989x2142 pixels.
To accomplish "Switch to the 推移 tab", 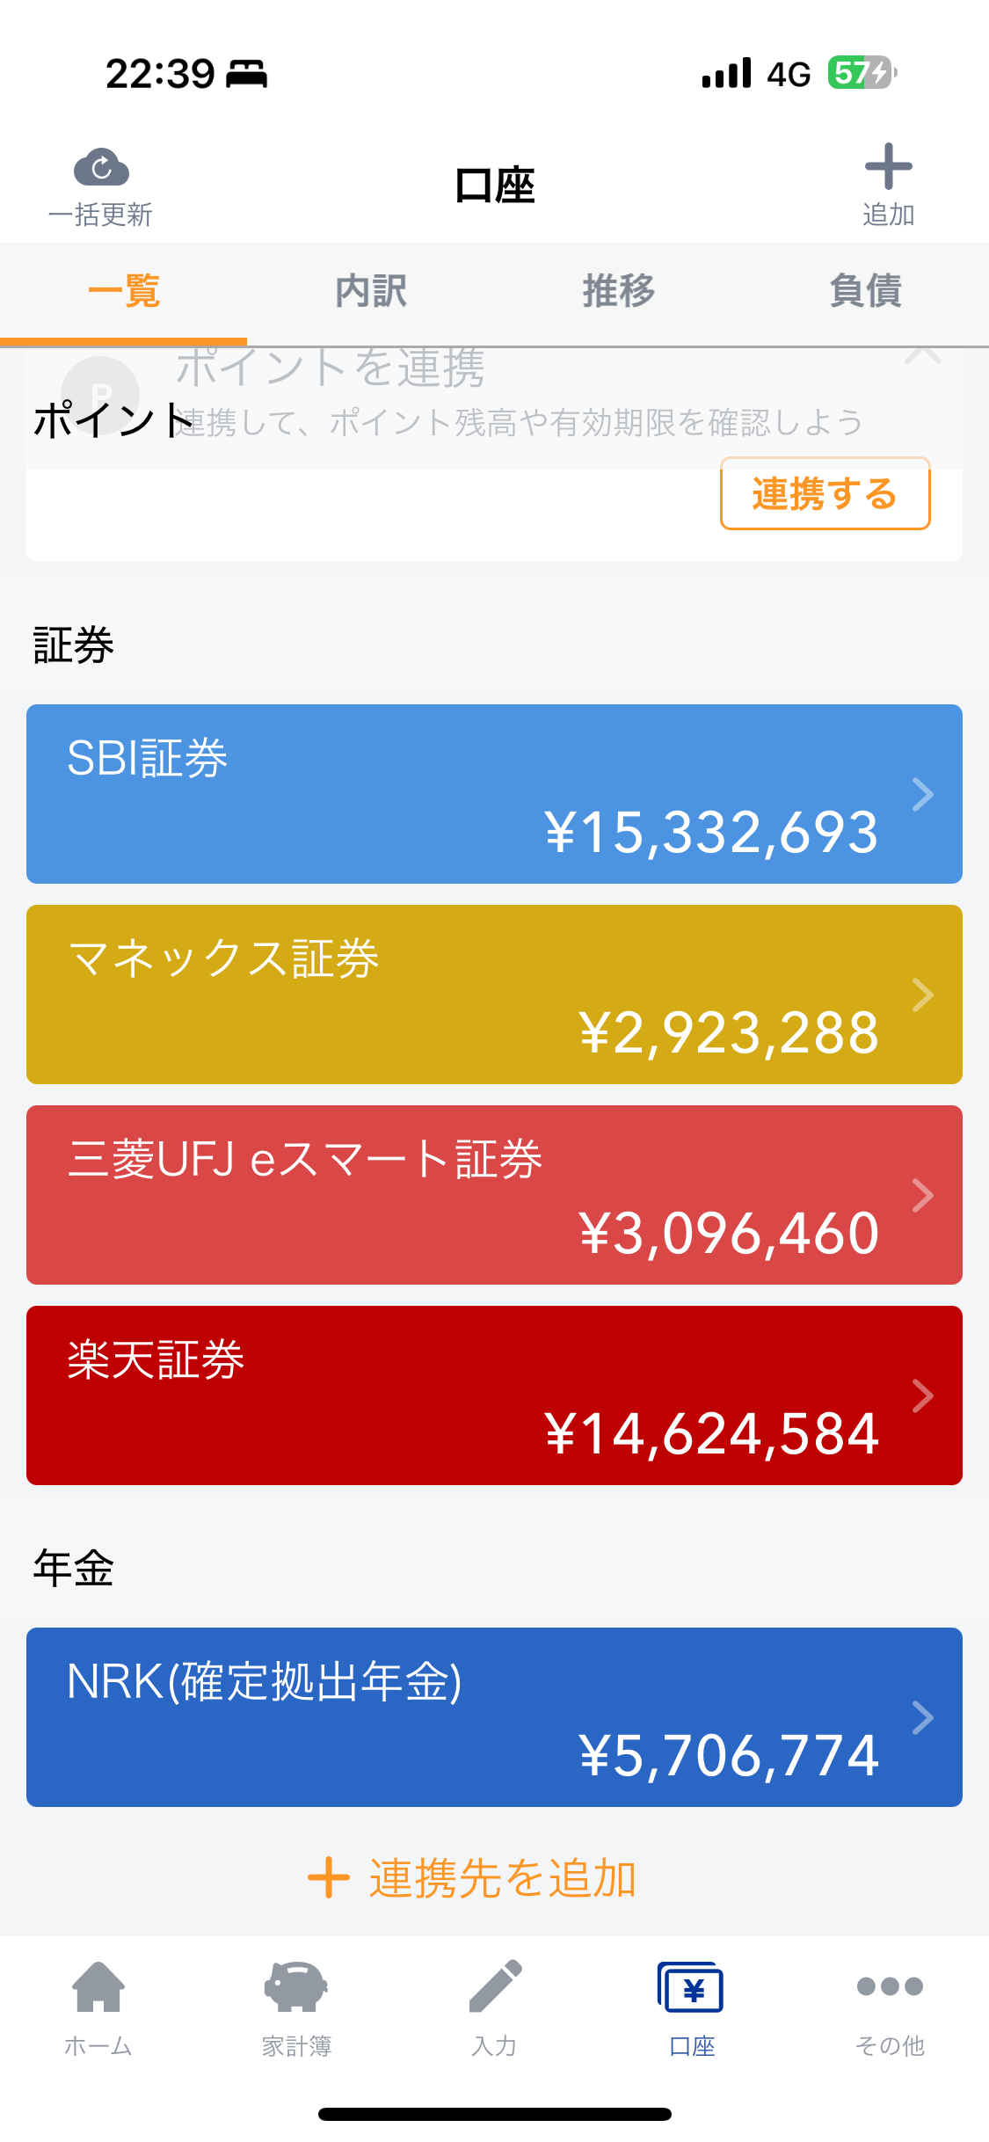I will 618,291.
